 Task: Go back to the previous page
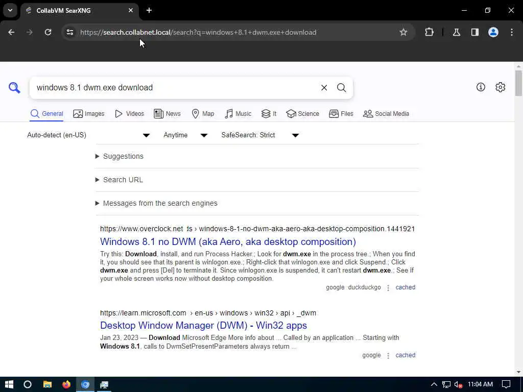coord(11,32)
